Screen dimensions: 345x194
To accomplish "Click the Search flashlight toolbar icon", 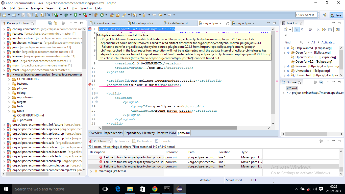I will (124, 15).
